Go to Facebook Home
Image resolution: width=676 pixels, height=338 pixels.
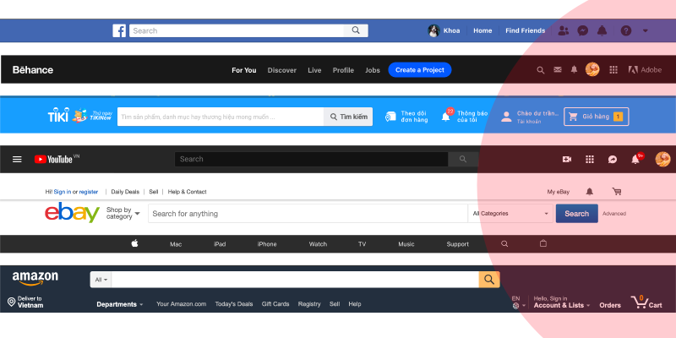[482, 30]
